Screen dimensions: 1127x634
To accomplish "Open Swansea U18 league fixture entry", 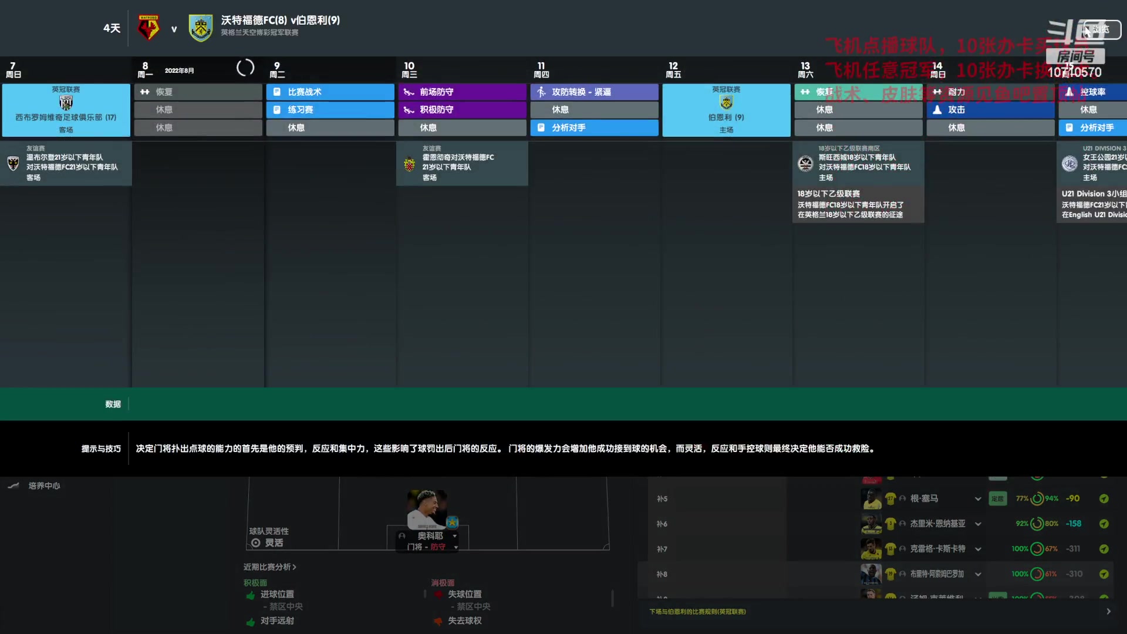I will (x=858, y=163).
